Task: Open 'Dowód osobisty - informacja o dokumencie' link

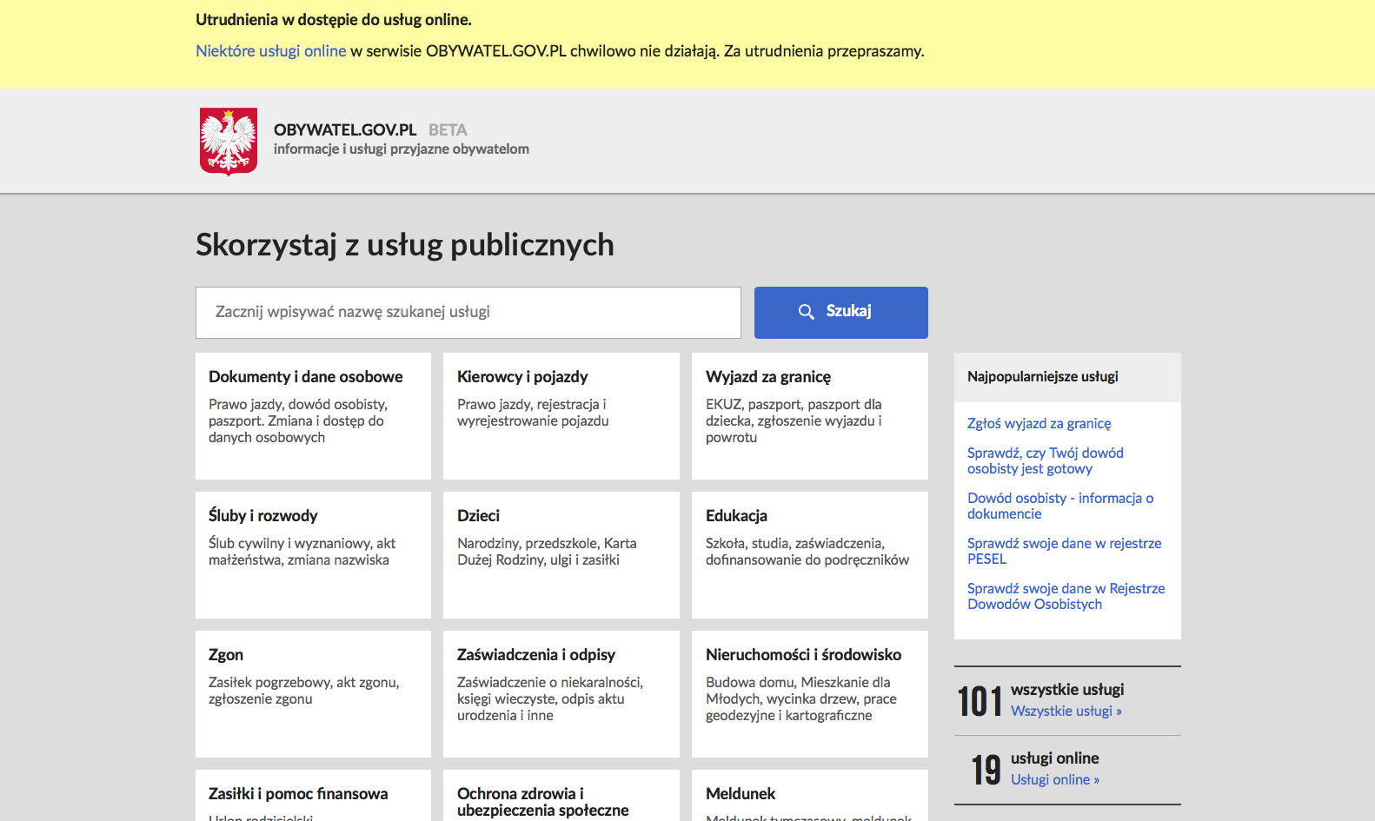Action: 1060,506
